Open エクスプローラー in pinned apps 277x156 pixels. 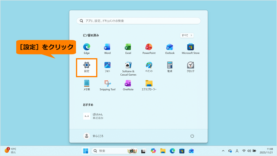click(149, 86)
